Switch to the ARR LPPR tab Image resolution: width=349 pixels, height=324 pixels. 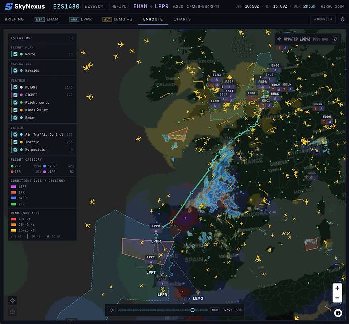point(80,19)
